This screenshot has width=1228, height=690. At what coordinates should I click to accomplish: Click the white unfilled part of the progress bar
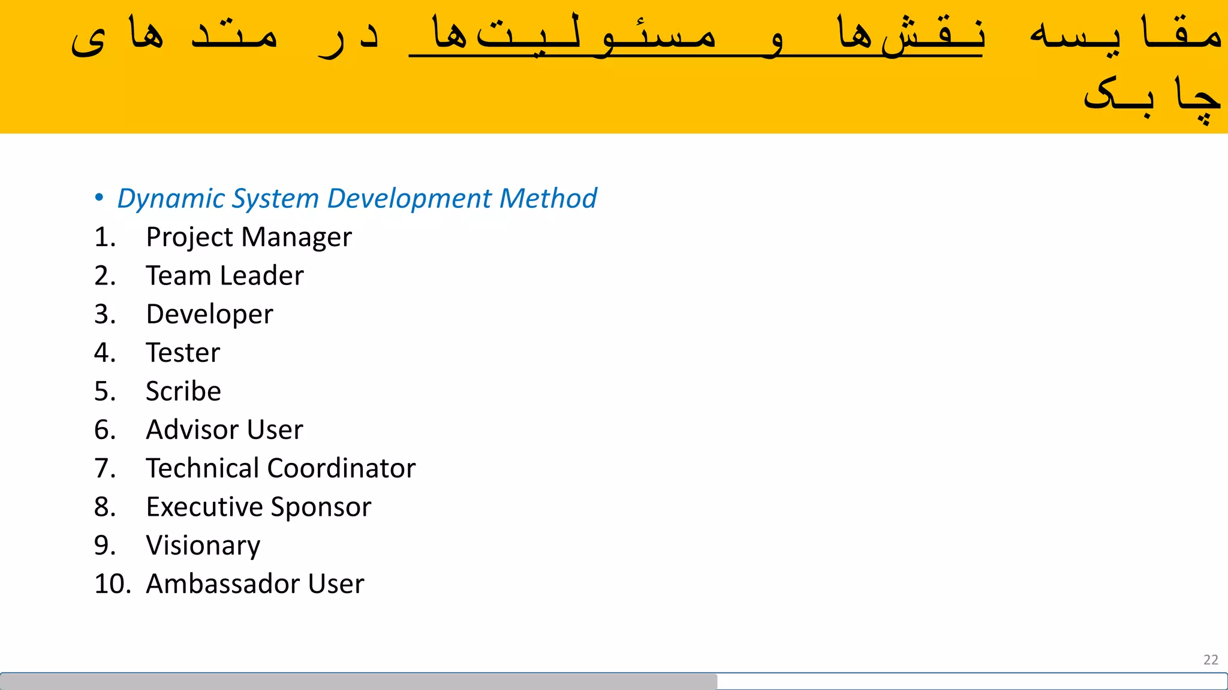tap(971, 681)
